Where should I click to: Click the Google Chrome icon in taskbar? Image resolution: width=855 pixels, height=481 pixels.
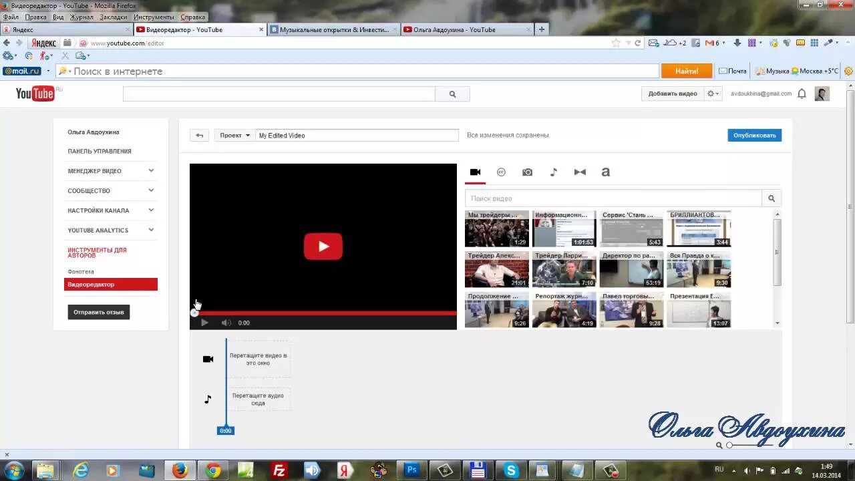click(x=213, y=470)
